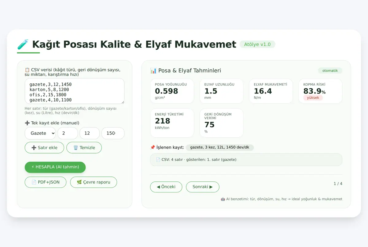The image size is (368, 247).
Task: Click the yüksek risk tag
Action: (x=313, y=98)
